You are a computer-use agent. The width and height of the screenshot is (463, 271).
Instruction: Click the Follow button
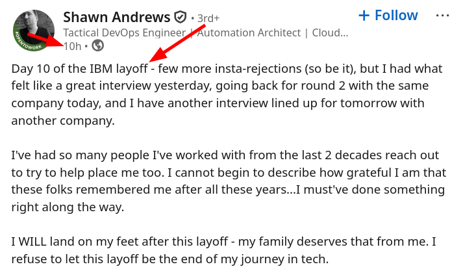[x=397, y=15]
